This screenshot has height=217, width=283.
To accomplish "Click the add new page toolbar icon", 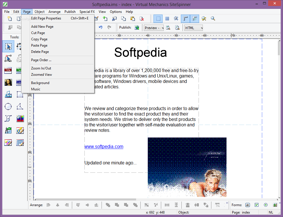I will point(105,19).
